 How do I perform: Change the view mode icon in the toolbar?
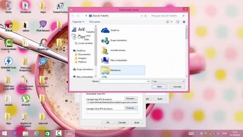(x=168, y=22)
